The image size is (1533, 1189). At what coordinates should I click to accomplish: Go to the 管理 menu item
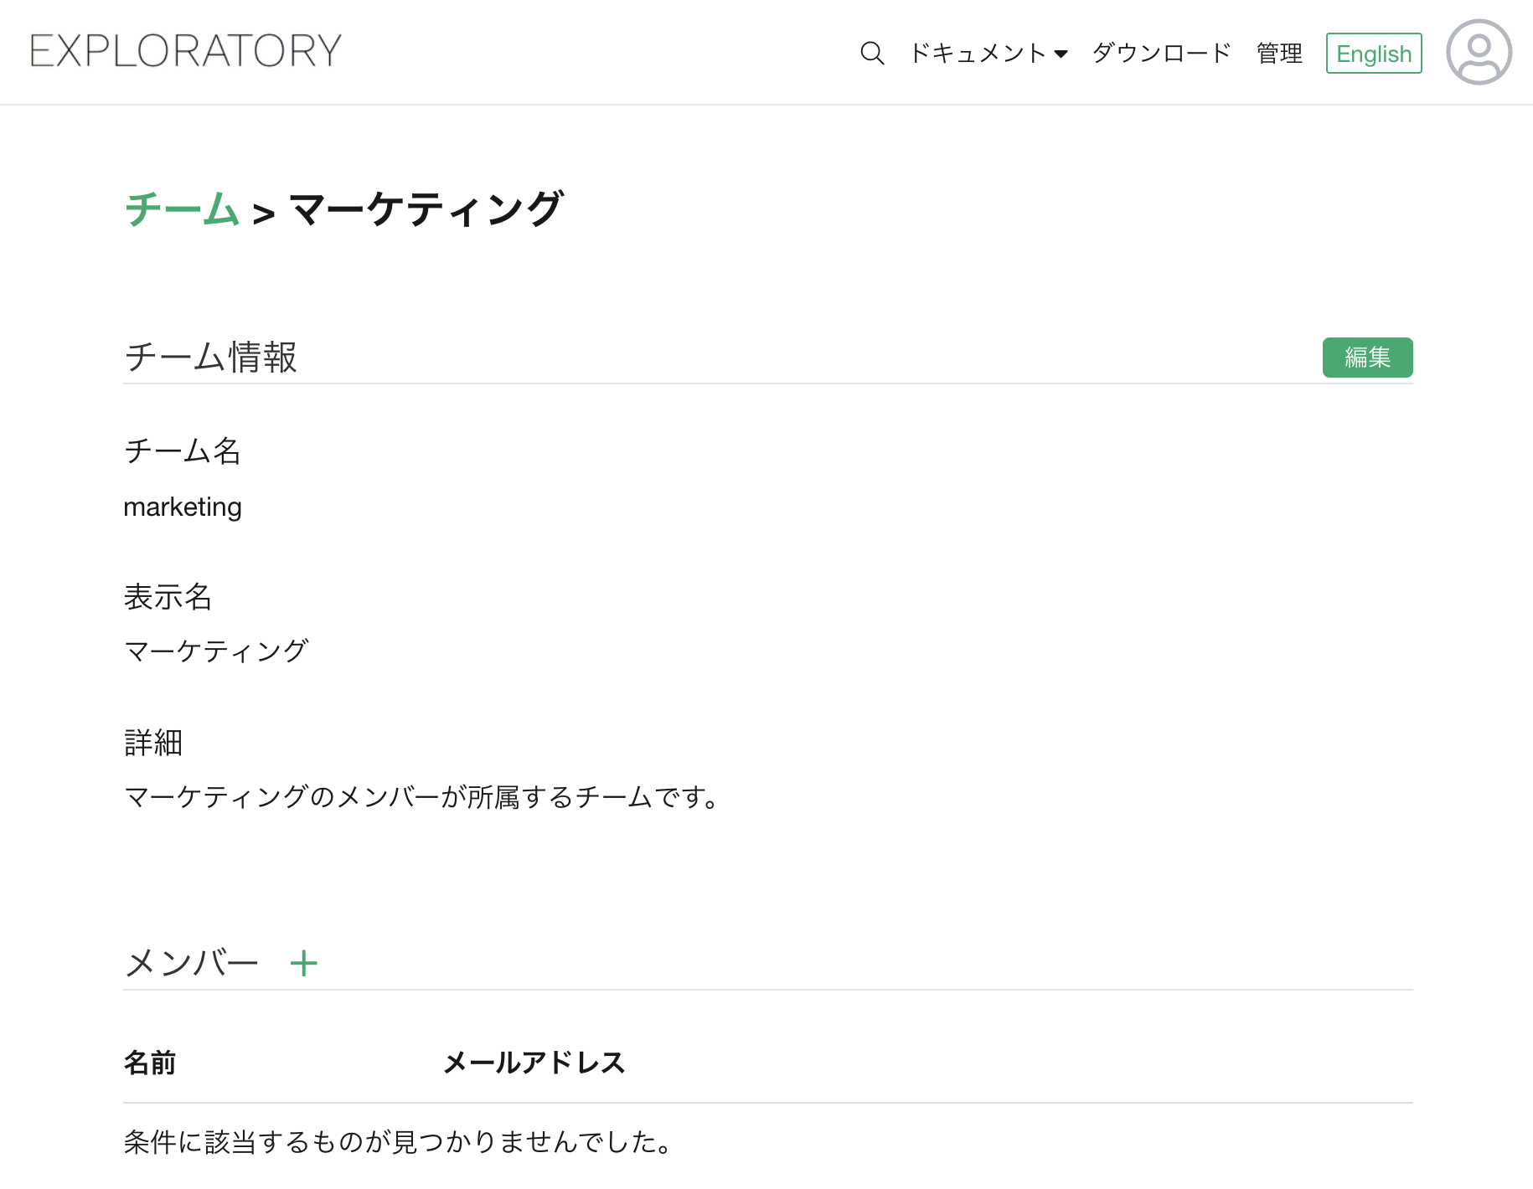click(1279, 53)
